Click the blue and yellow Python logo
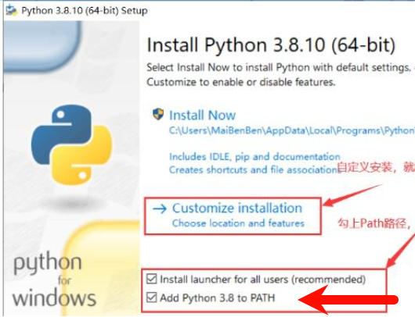415x317 pixels. click(x=71, y=144)
